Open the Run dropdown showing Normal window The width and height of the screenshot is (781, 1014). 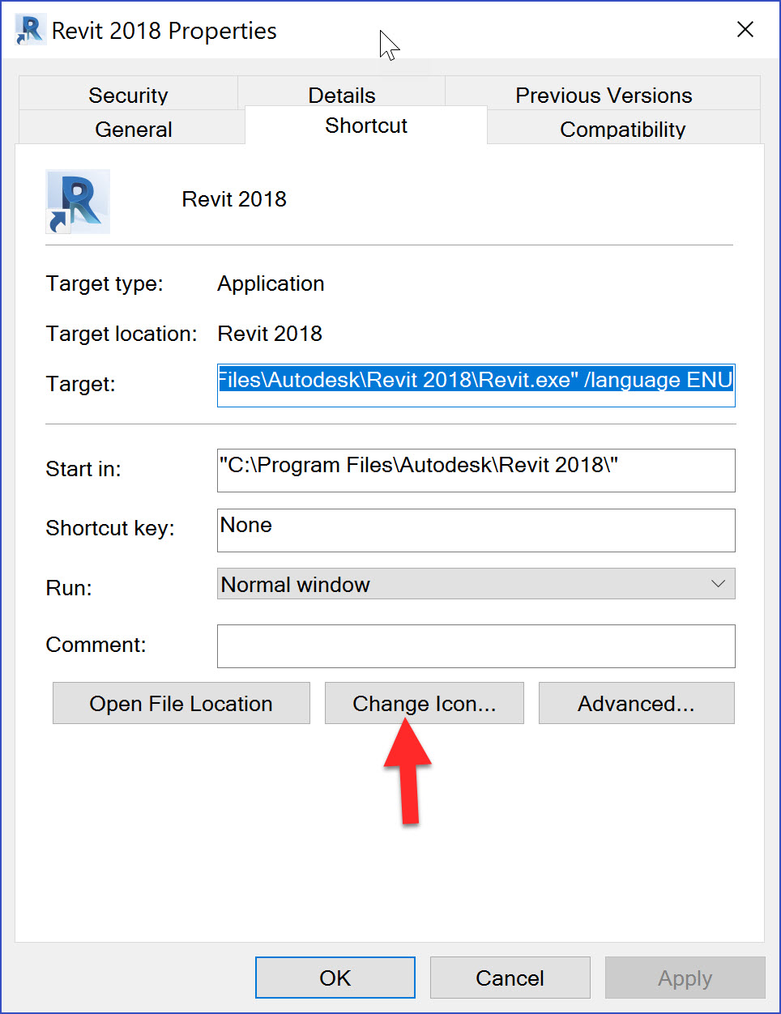(476, 584)
